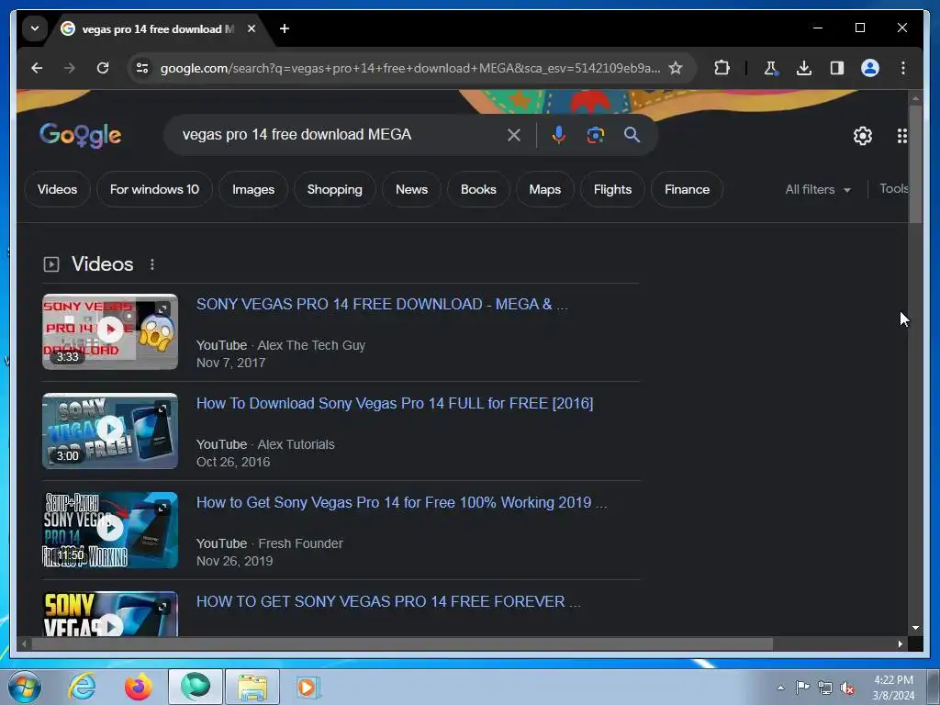Submit search with magnifier icon
940x705 pixels.
tap(632, 135)
